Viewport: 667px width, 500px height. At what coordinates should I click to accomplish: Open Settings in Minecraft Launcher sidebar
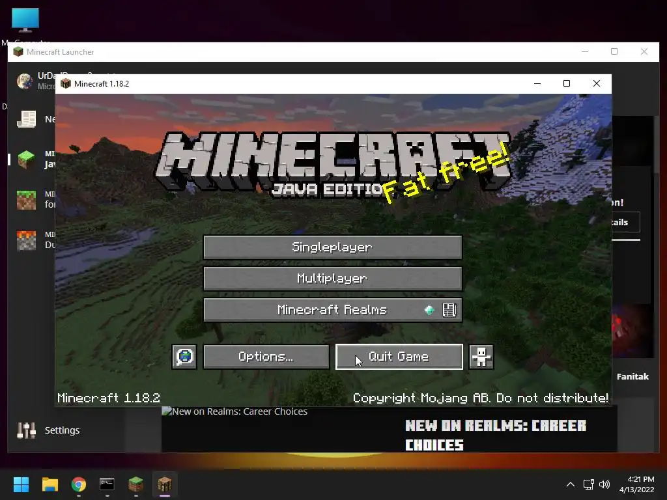[48, 430]
